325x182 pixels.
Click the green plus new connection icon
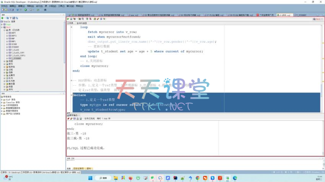2,18
